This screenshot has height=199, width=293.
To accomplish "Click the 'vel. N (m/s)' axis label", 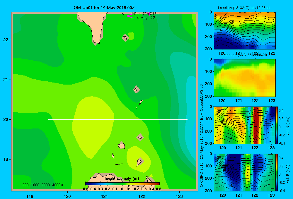I will pyautogui.click(x=288, y=126).
